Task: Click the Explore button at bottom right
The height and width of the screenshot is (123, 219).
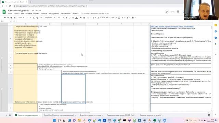Action: 209,115
